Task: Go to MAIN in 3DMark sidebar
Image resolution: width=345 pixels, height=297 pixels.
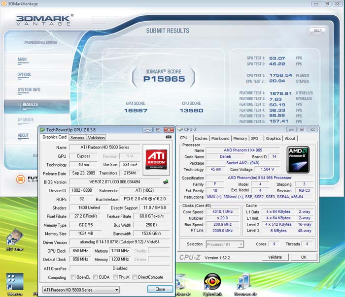Action: pyautogui.click(x=22, y=59)
